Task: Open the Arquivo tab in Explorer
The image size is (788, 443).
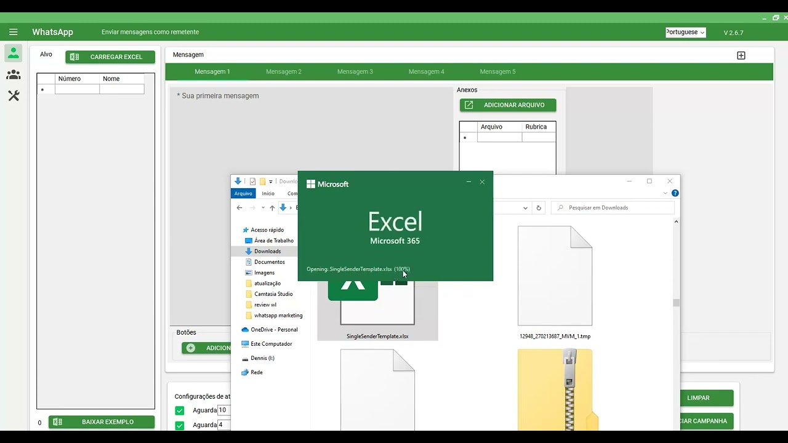Action: click(243, 193)
